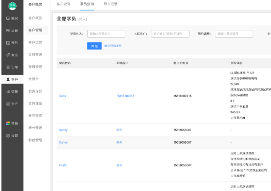The height and width of the screenshot is (191, 271).
Task: Open 等级管理 in the submenu
Action: coord(35,67)
